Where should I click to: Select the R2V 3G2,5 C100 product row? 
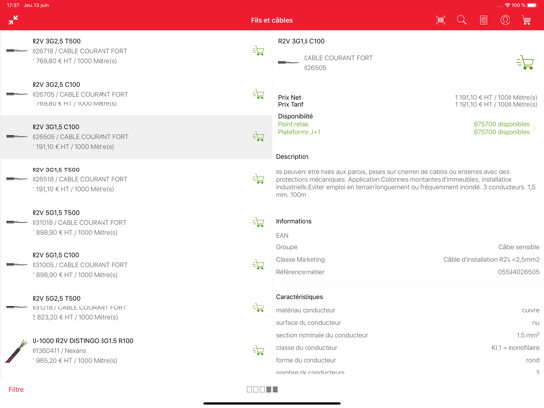(136, 94)
